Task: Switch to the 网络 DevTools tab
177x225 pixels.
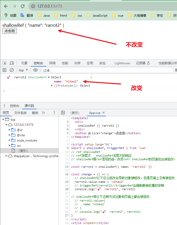Action: 52,63
